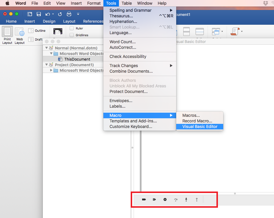The width and height of the screenshot is (274, 218).
Task: Click the Save icon in the title bar
Action: (x=39, y=14)
